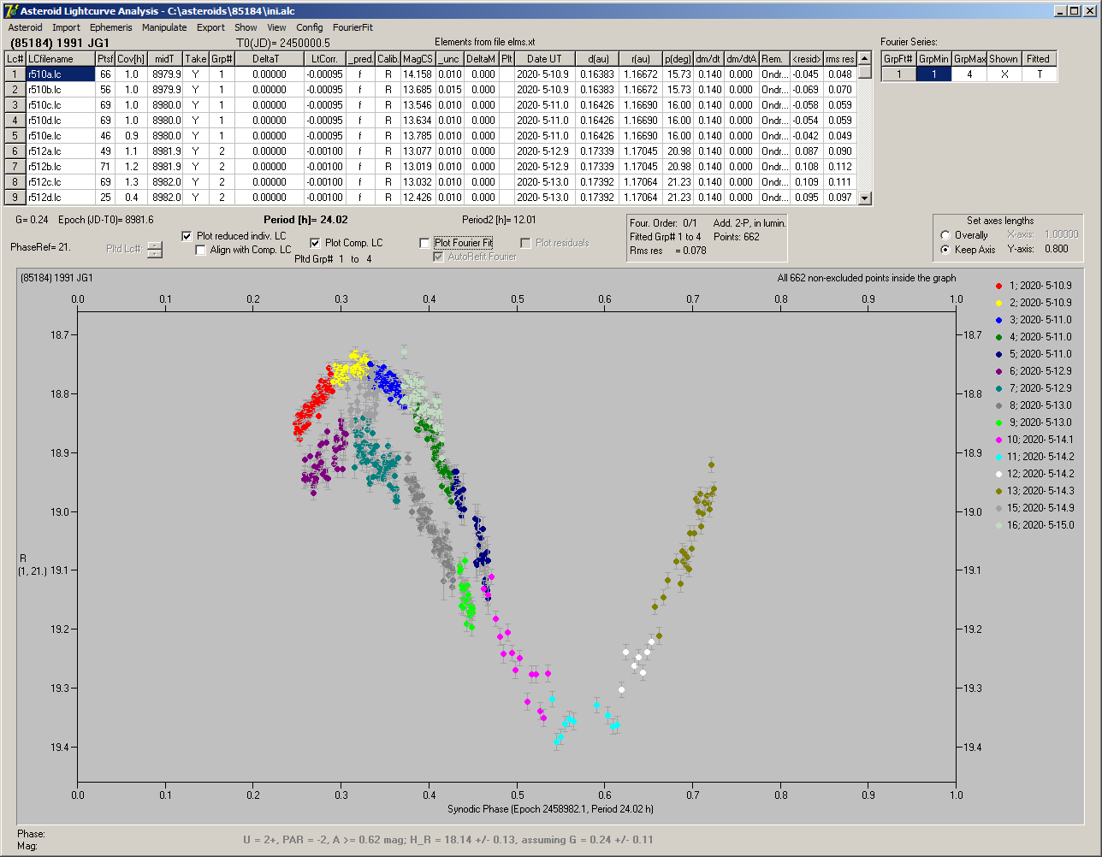
Task: Open the Export menu
Action: point(210,27)
